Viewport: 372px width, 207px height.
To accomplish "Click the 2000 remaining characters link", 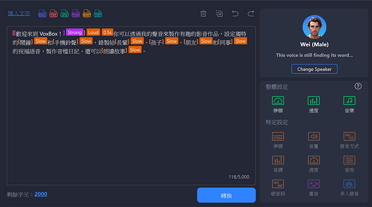I will click(41, 194).
